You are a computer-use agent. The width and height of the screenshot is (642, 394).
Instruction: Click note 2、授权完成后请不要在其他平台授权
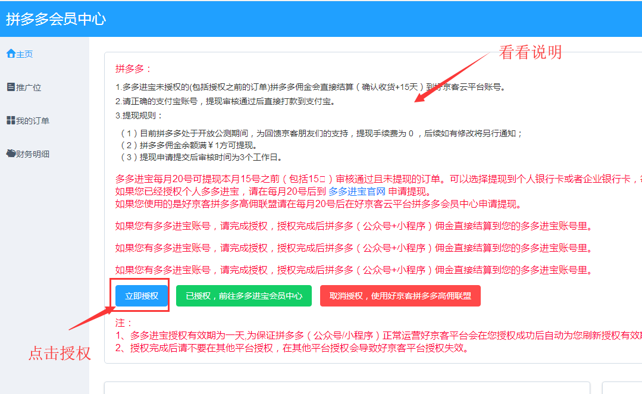point(292,348)
